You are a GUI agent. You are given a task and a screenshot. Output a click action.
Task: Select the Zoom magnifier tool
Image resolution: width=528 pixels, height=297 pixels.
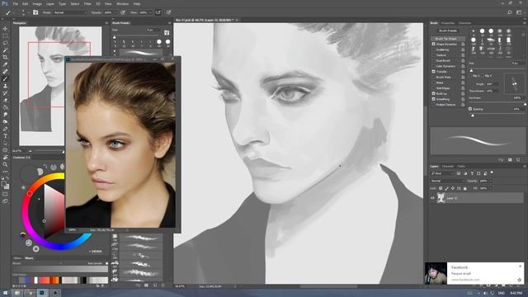[x=5, y=164]
